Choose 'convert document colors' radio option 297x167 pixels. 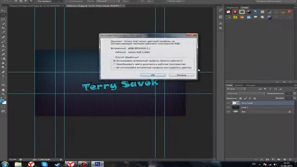(114, 64)
